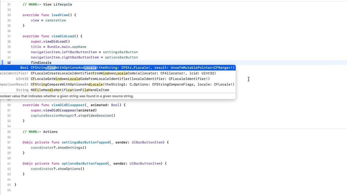Click the typed text findlocale
347x195 pixels.
coord(41,63)
